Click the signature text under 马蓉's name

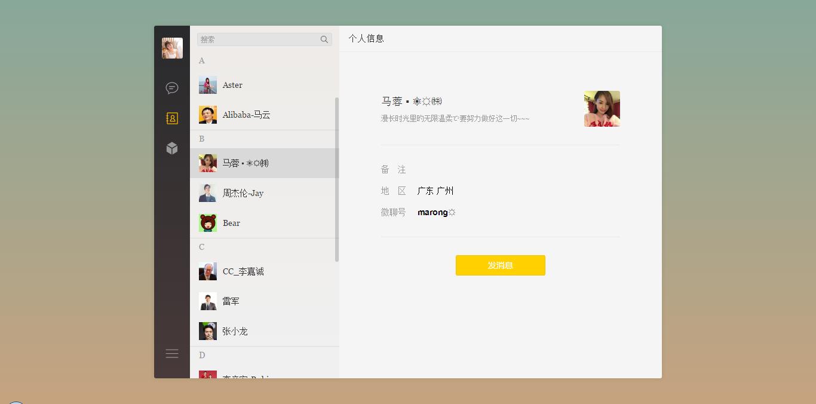(455, 118)
